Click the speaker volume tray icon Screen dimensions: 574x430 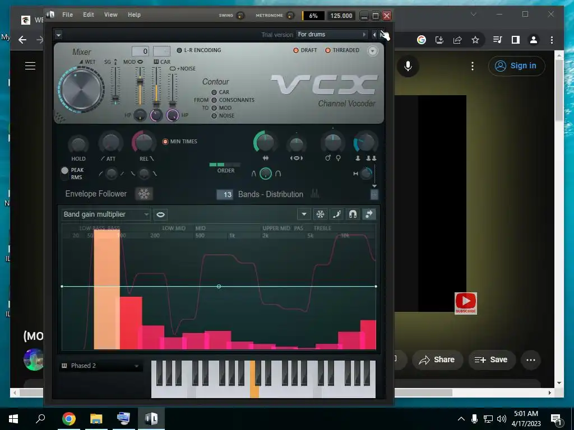(x=502, y=419)
